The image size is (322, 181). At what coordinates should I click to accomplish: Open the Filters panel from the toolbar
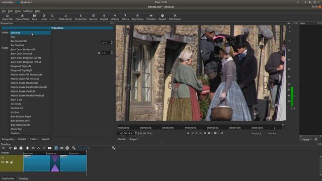(x=125, y=17)
